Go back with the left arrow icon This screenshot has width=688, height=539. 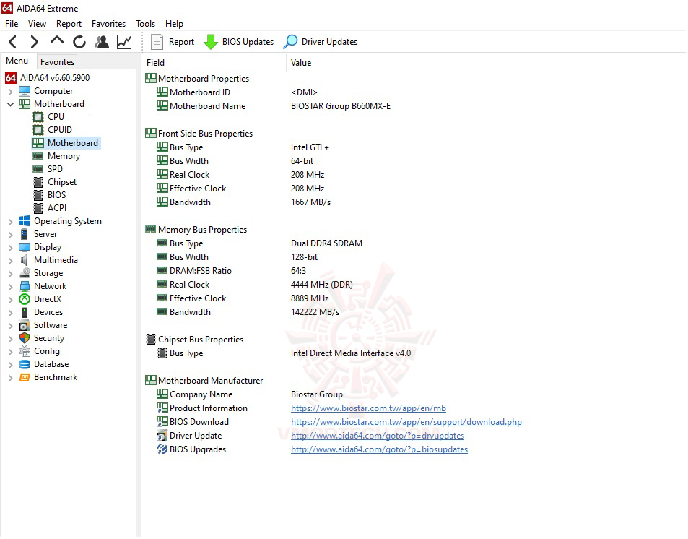pyautogui.click(x=13, y=42)
